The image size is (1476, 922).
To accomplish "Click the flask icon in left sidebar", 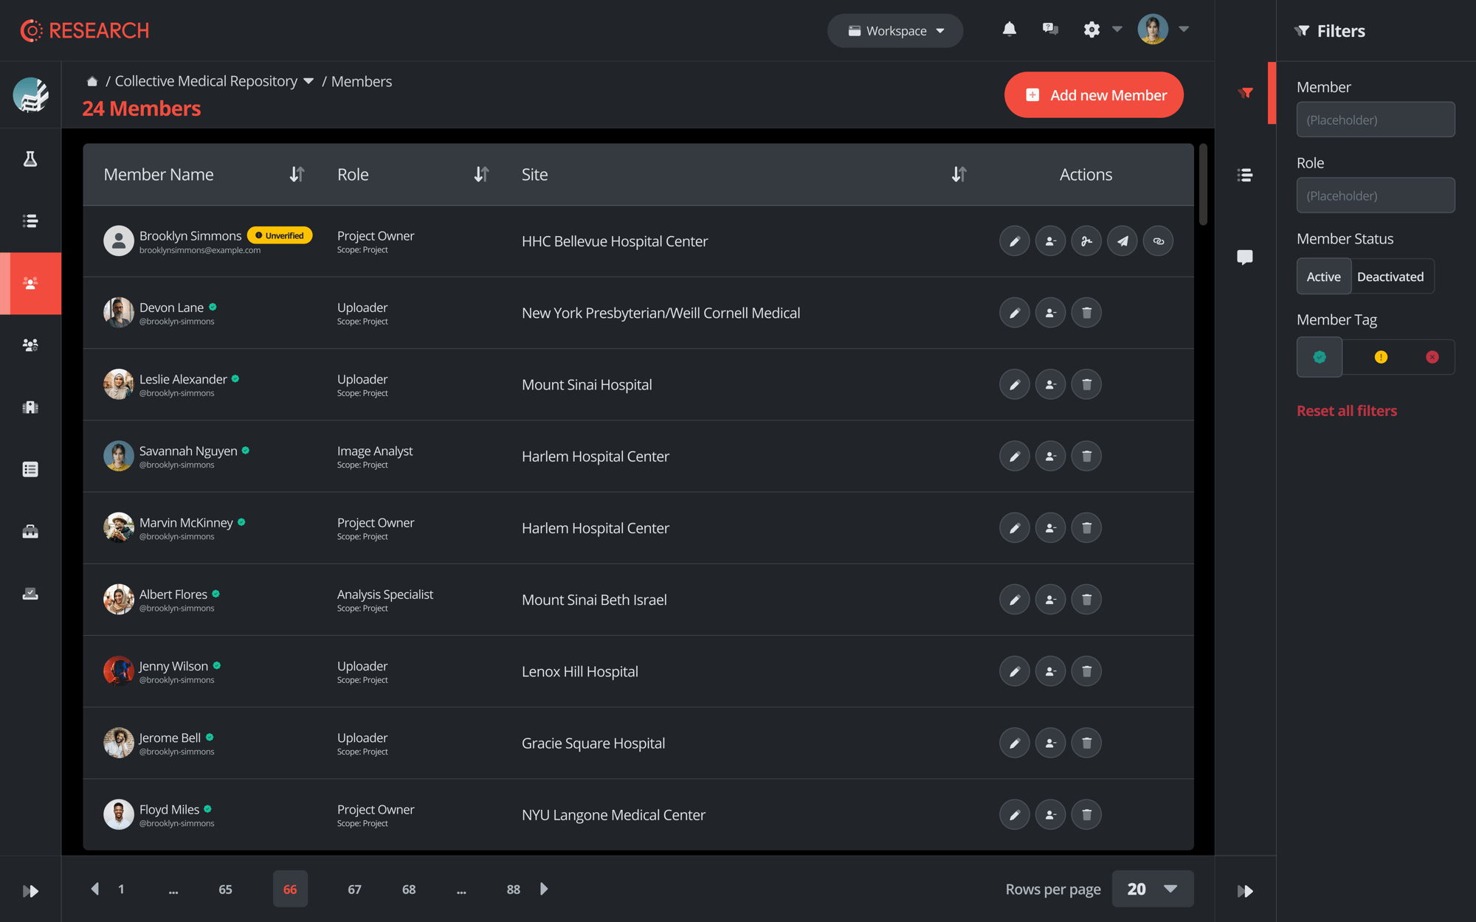I will click(x=30, y=159).
